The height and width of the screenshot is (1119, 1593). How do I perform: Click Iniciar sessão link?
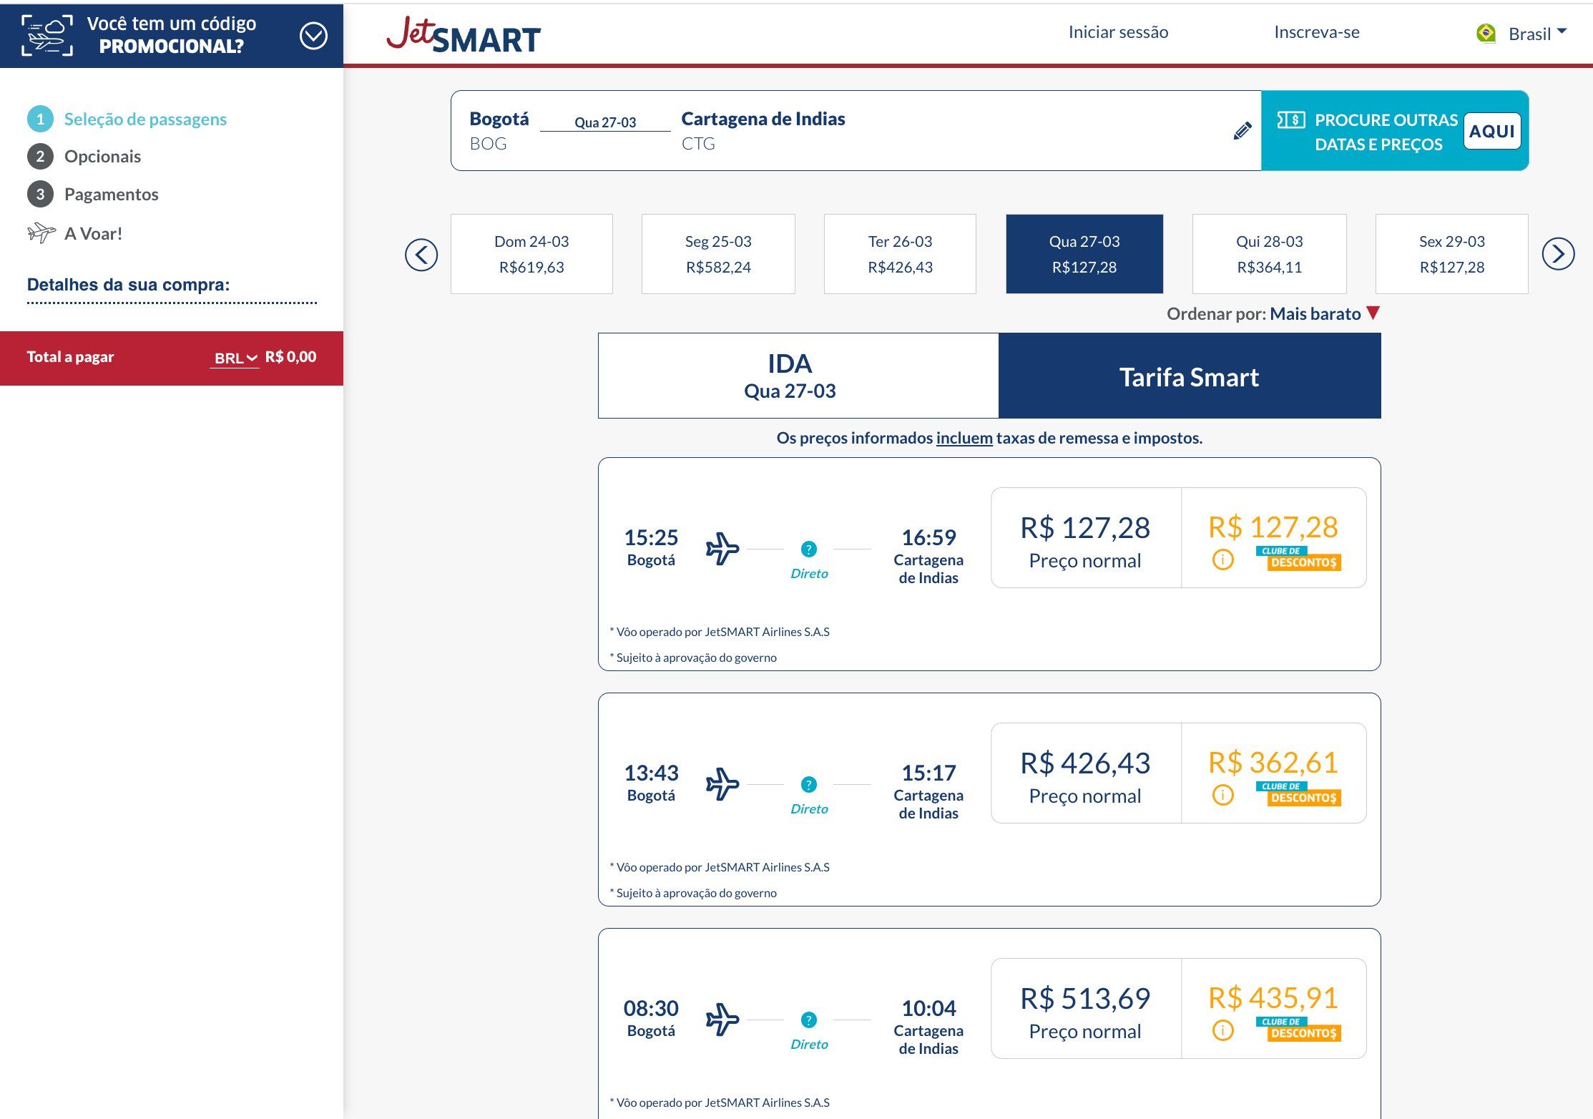click(x=1118, y=32)
